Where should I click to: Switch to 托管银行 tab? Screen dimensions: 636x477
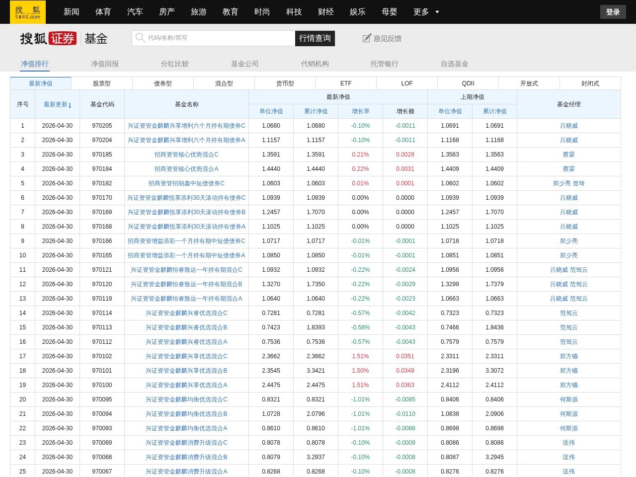tap(385, 64)
